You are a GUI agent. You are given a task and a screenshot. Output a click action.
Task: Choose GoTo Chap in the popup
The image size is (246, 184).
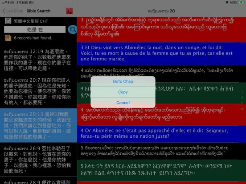[123, 81]
